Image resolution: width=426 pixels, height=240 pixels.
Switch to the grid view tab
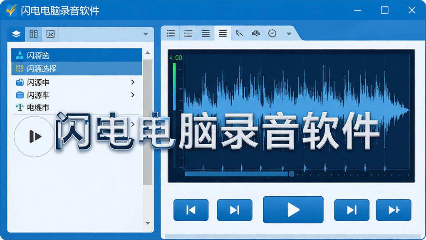click(x=34, y=34)
